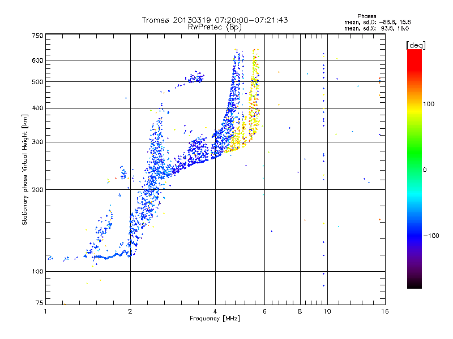
Task: Click the 'Frequency [MHz]' axis label
Action: [x=215, y=319]
